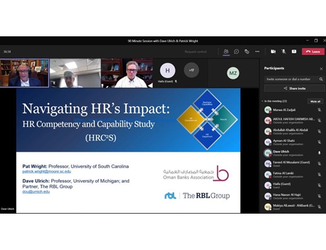Click the Haifa (Guest) H avatar tile

point(167,70)
